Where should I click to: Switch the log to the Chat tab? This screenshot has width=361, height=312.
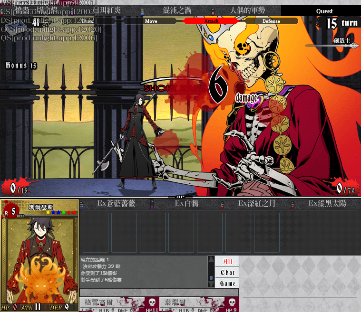coord(227,273)
